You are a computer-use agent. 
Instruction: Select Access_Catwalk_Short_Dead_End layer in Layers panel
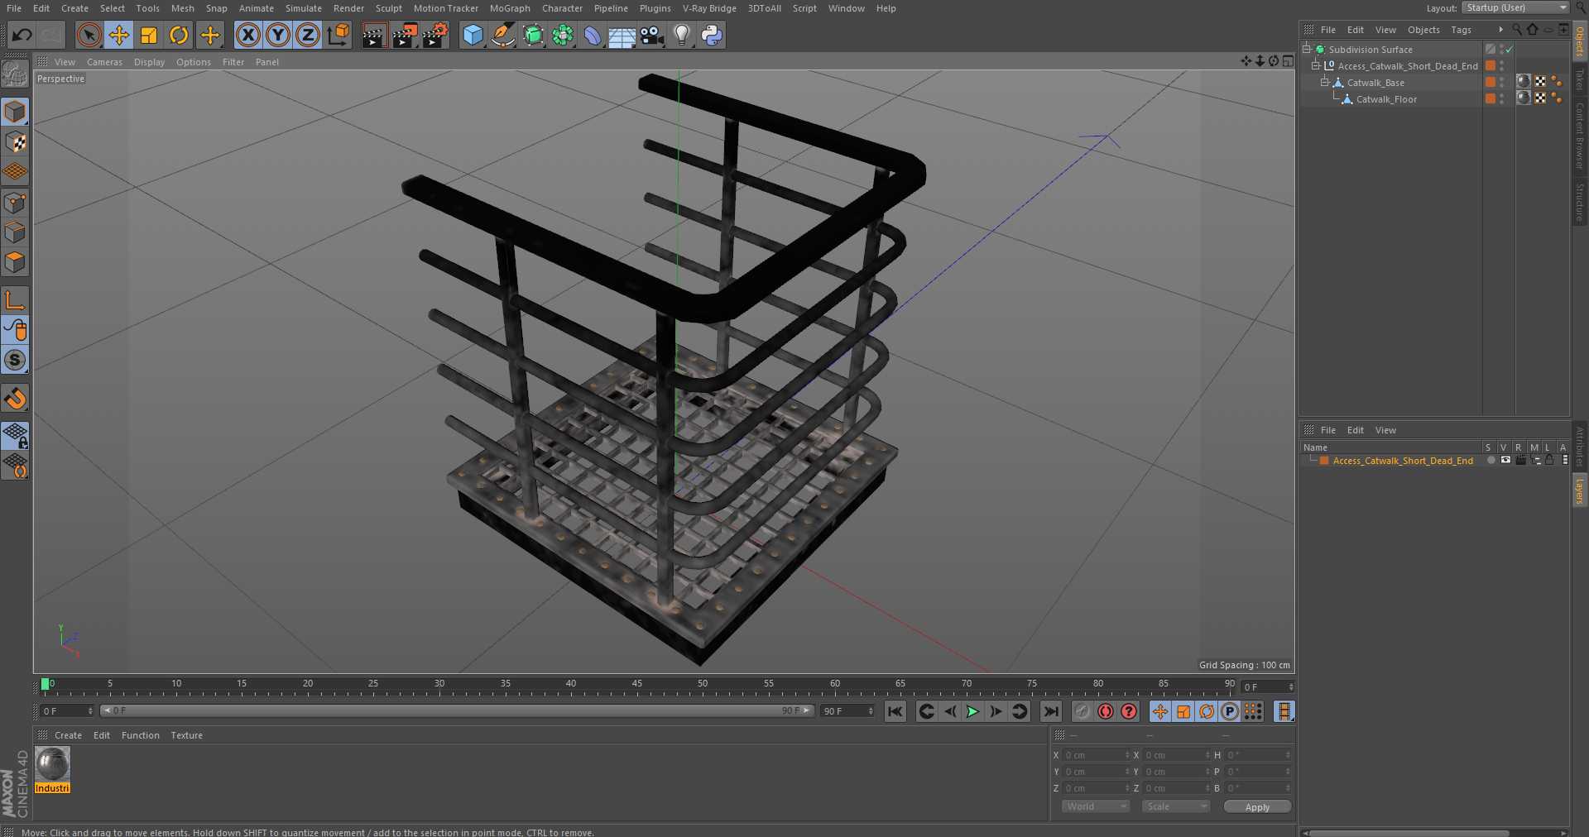(1403, 461)
